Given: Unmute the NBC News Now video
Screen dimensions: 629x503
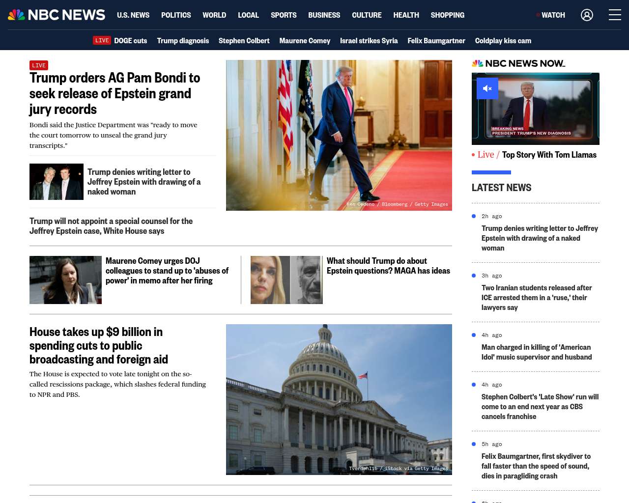Looking at the screenshot, I should click(x=487, y=88).
